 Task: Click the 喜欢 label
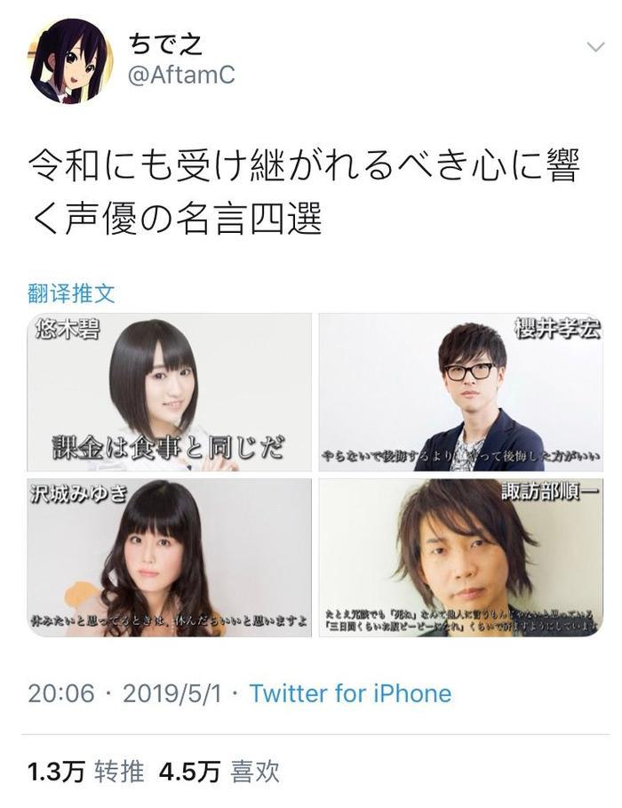pyautogui.click(x=255, y=772)
